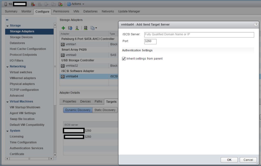Viewport: 261px width, 166px height.
Task: Click the host maintenance mode icon with red arrow
Action: 33,4
